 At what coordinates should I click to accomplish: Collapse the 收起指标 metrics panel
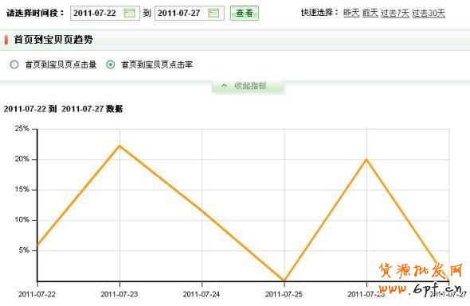pos(249,86)
